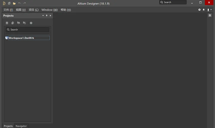Click the compile project icon in Projects toolbar

pyautogui.click(x=13, y=23)
